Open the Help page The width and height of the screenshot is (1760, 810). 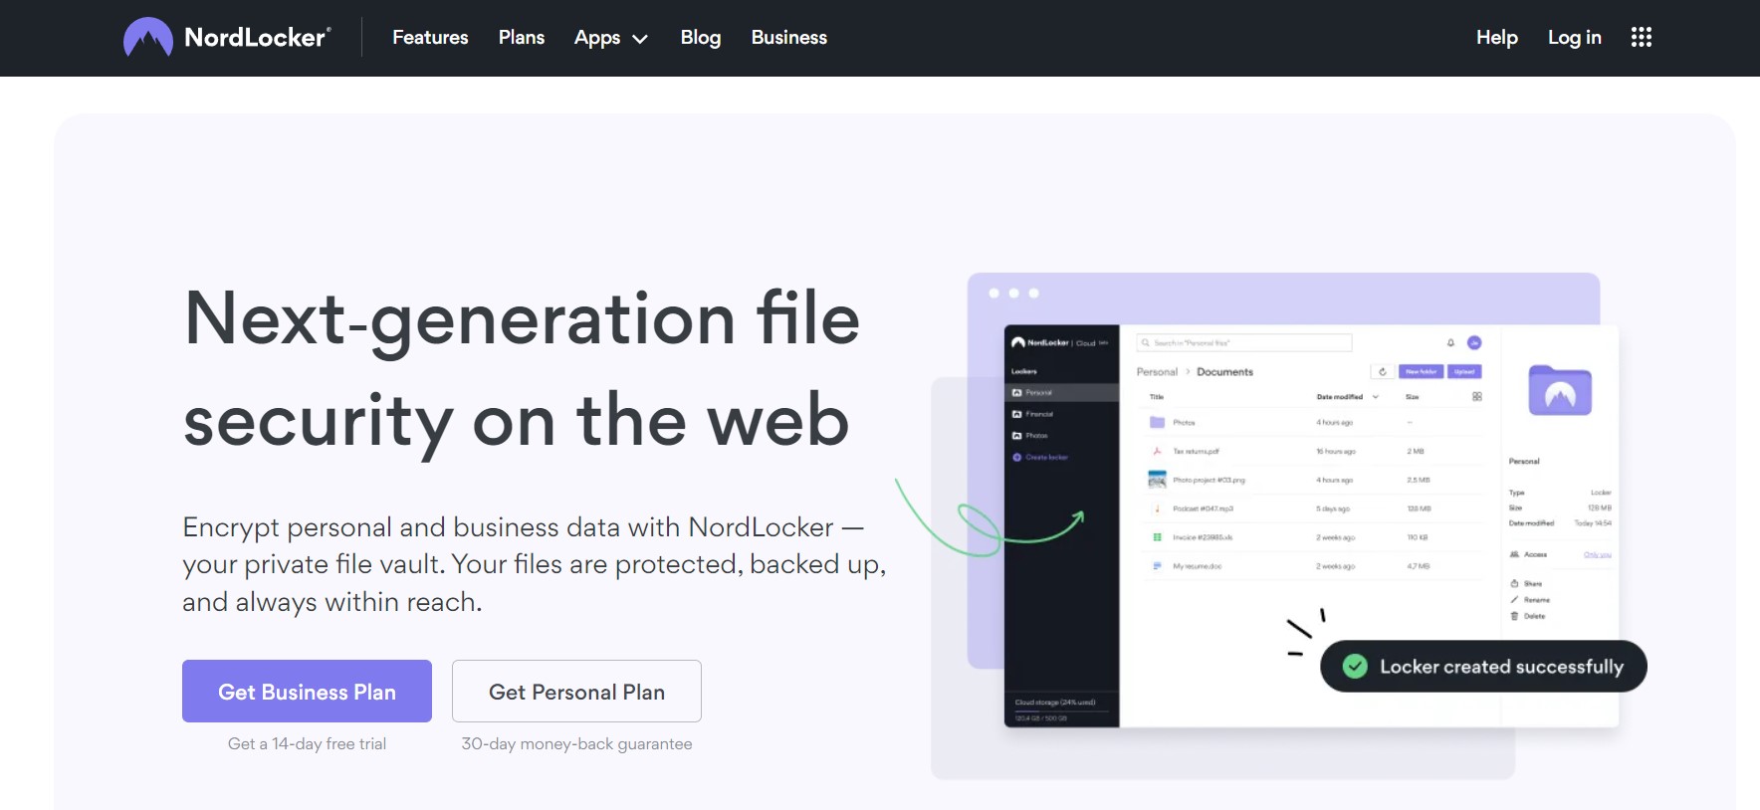tap(1496, 38)
